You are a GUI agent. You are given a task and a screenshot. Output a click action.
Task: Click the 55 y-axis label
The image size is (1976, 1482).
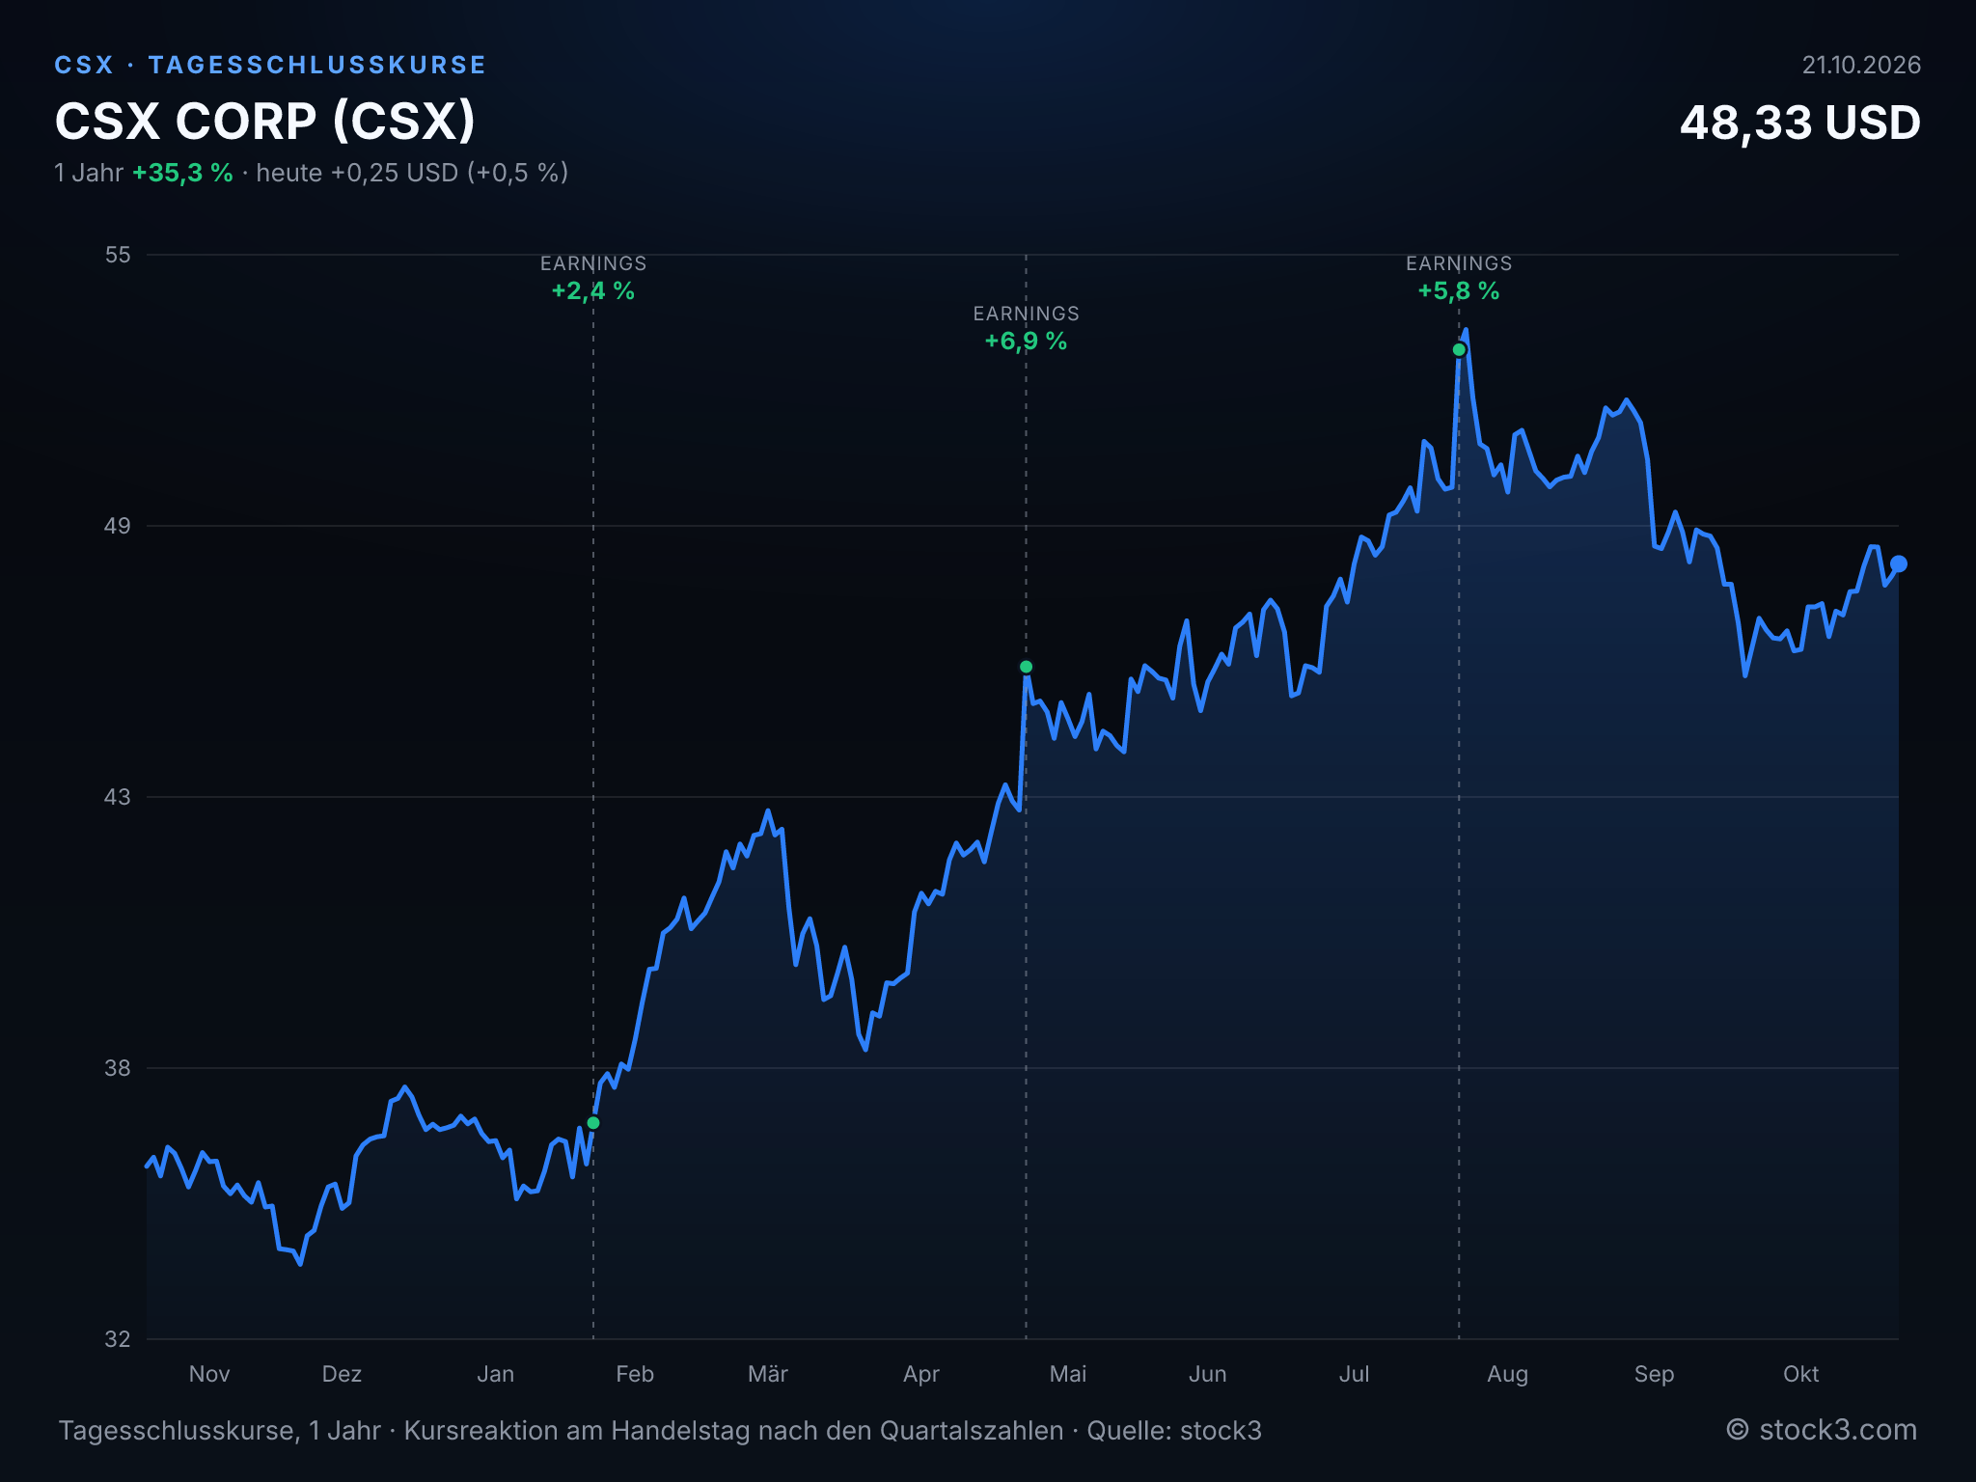[117, 255]
